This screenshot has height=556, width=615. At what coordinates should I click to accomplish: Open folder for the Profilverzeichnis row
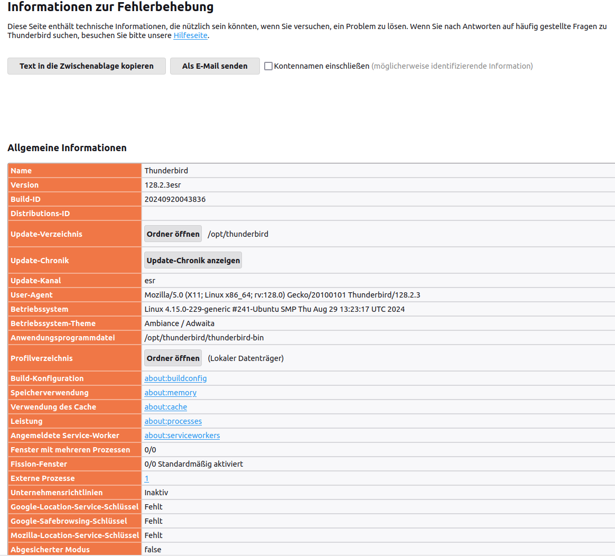[x=173, y=358]
